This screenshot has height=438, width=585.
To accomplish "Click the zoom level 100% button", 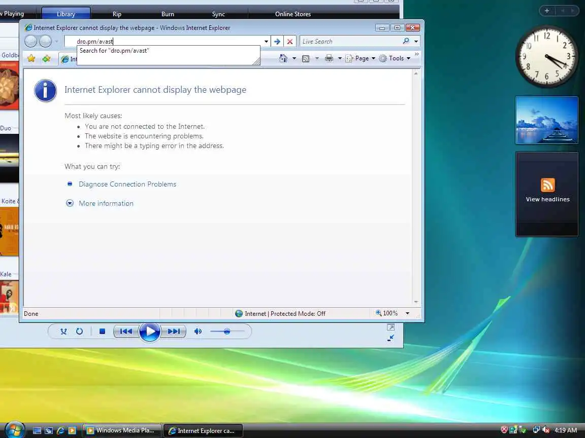I will pos(387,313).
